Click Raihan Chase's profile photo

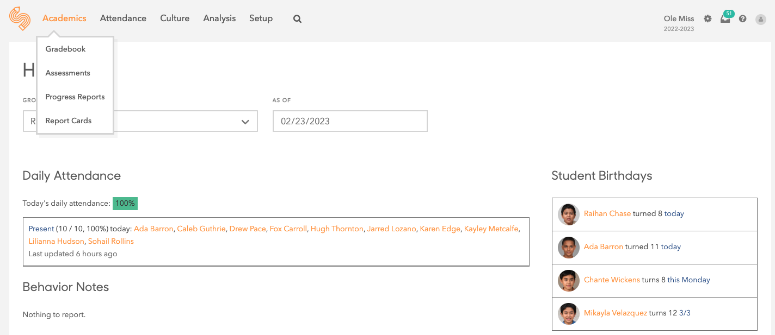[x=568, y=214]
